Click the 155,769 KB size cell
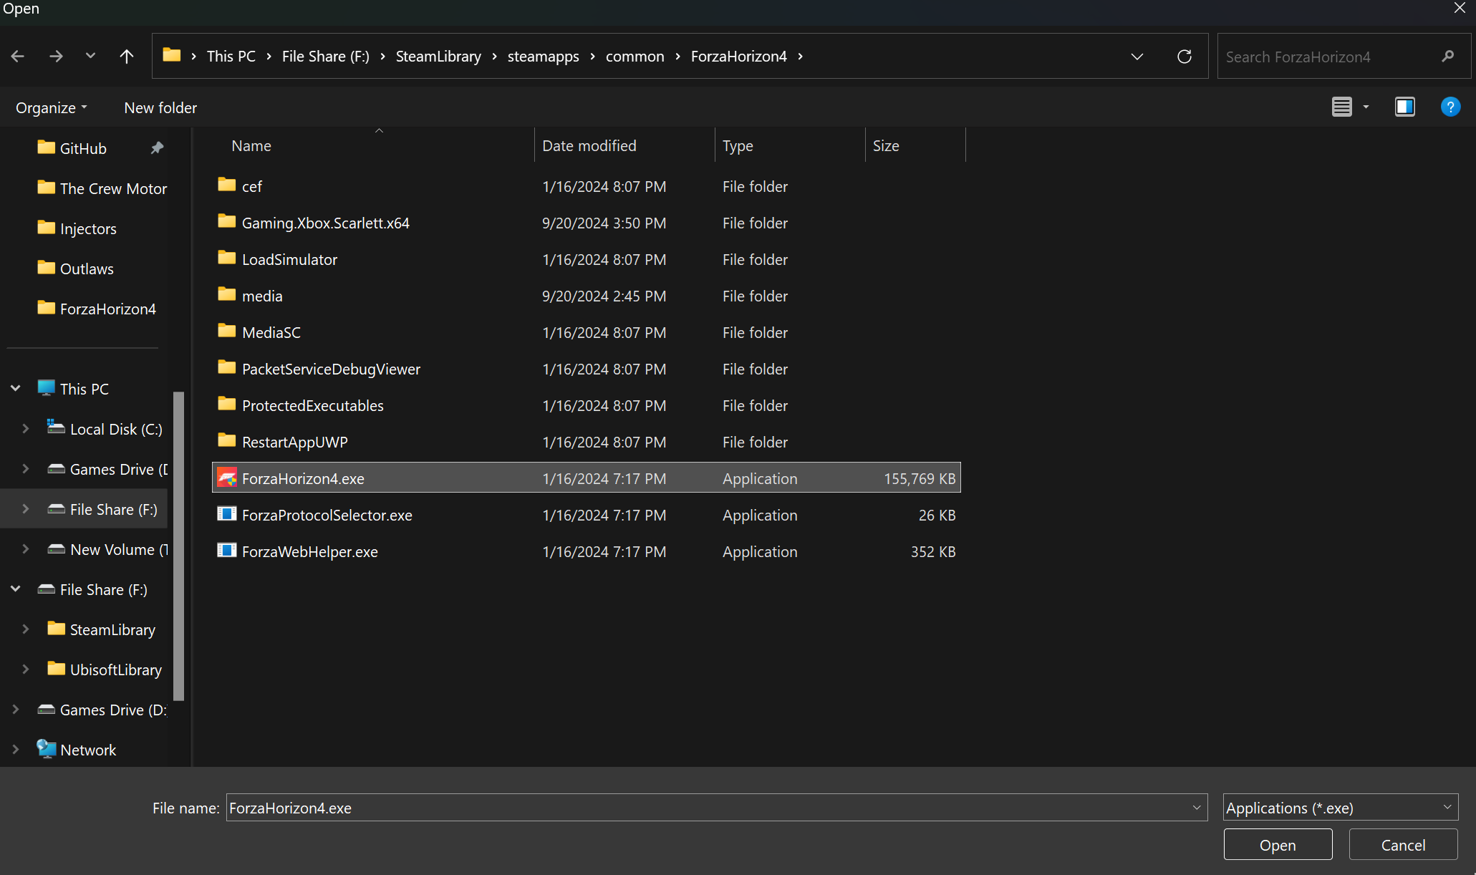Viewport: 1476px width, 875px height. pyautogui.click(x=920, y=478)
